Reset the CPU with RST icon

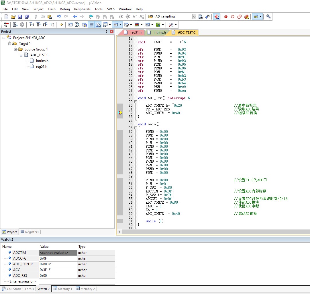click(6, 25)
